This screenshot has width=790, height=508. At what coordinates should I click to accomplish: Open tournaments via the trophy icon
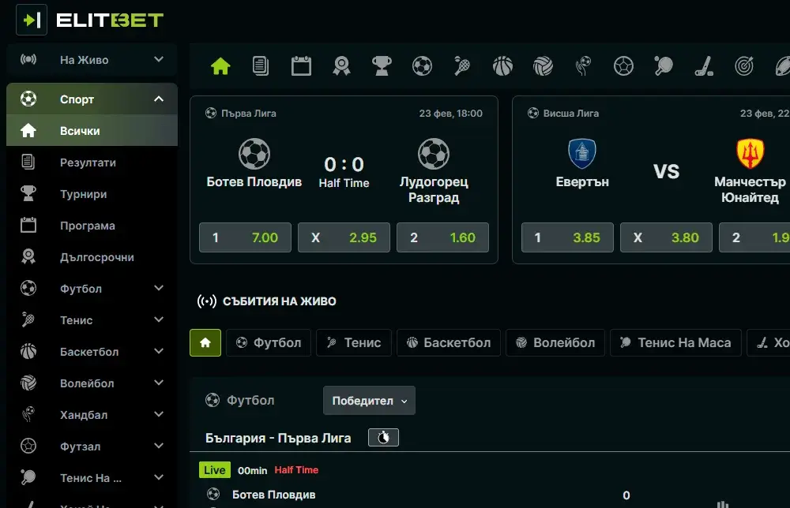click(382, 66)
